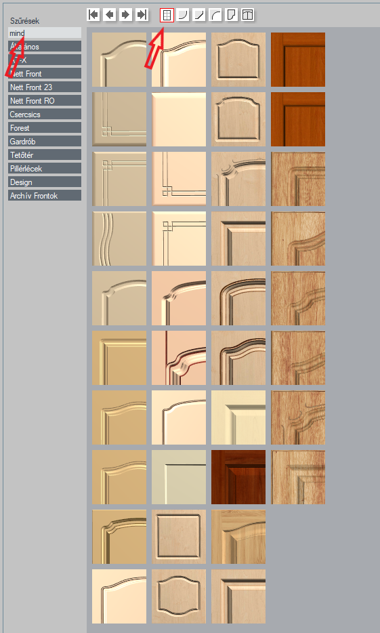This screenshot has width=380, height=633.
Task: Select the Archív Frontok filter
Action: pyautogui.click(x=45, y=195)
